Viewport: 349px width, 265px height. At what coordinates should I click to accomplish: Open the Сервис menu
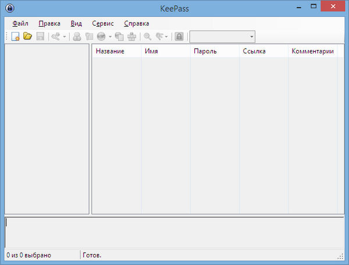(x=103, y=23)
